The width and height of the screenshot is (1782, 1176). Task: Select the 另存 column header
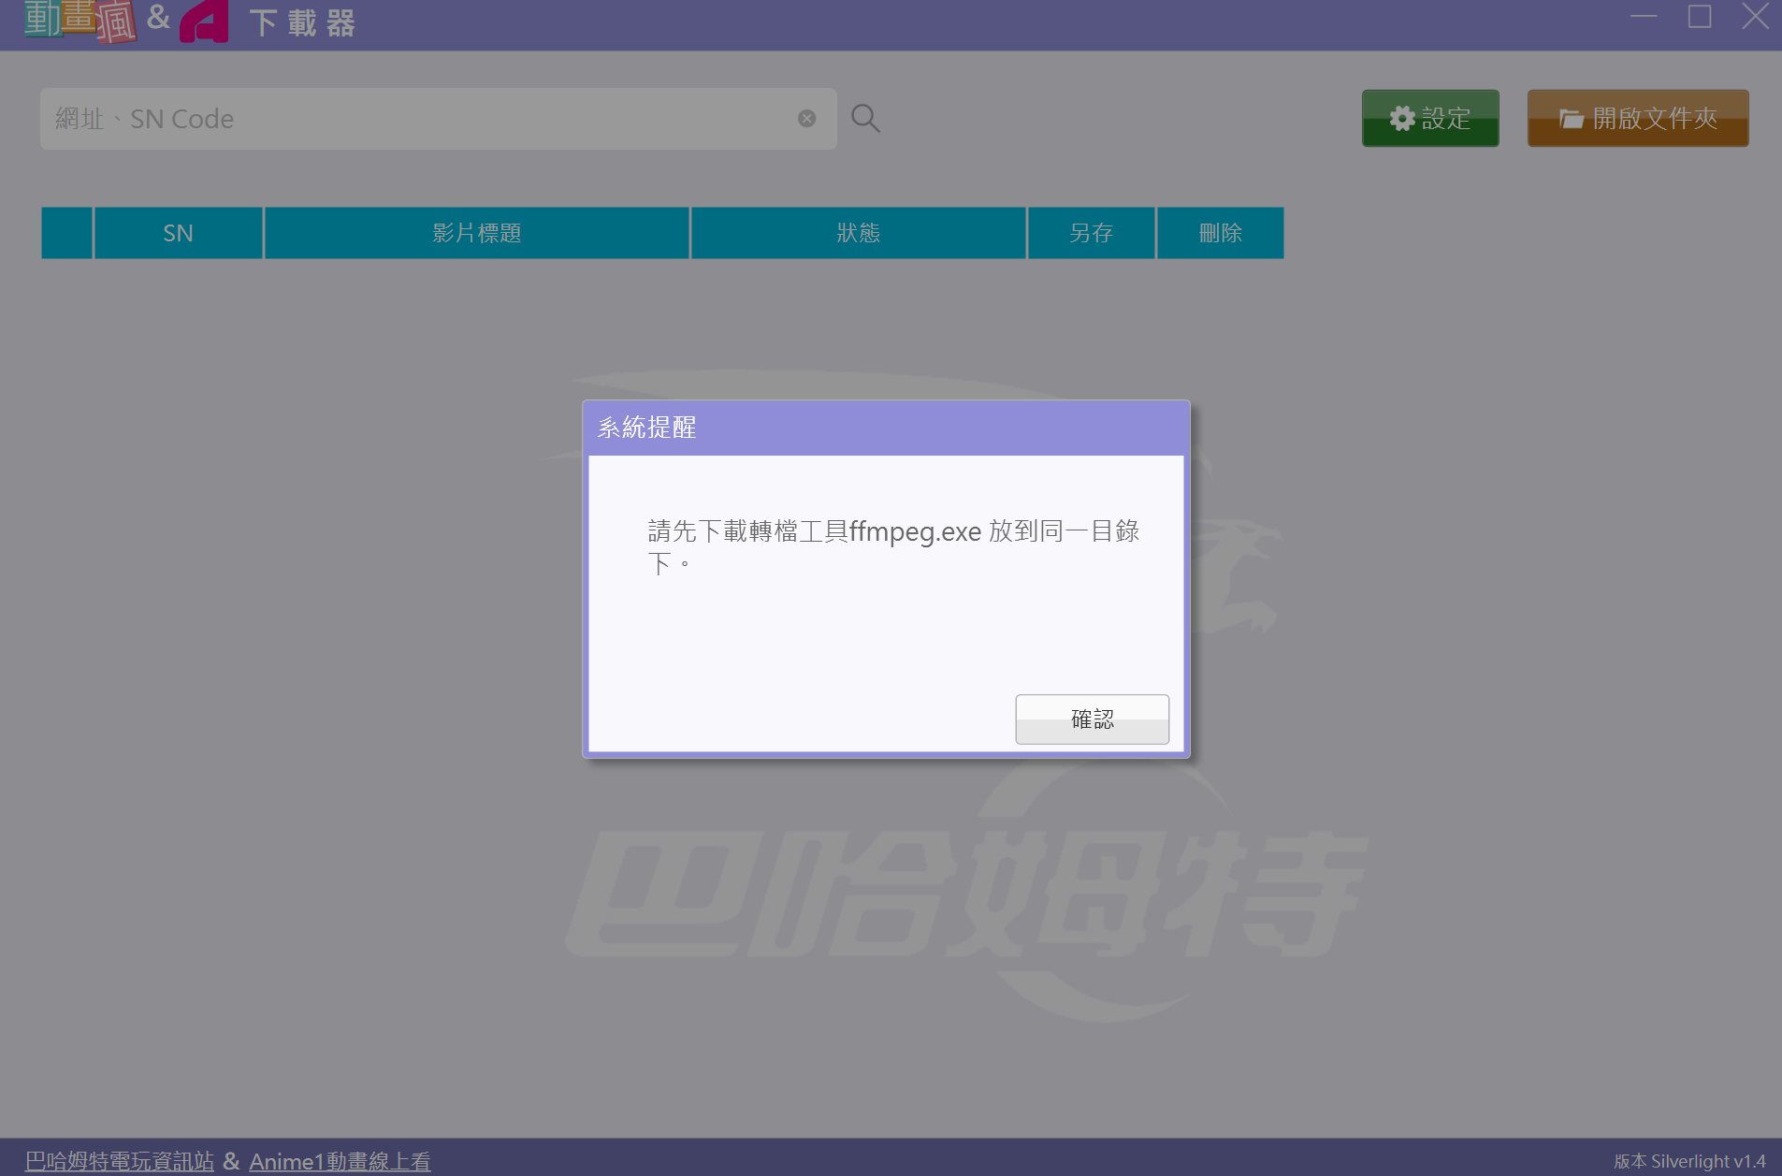tap(1091, 233)
